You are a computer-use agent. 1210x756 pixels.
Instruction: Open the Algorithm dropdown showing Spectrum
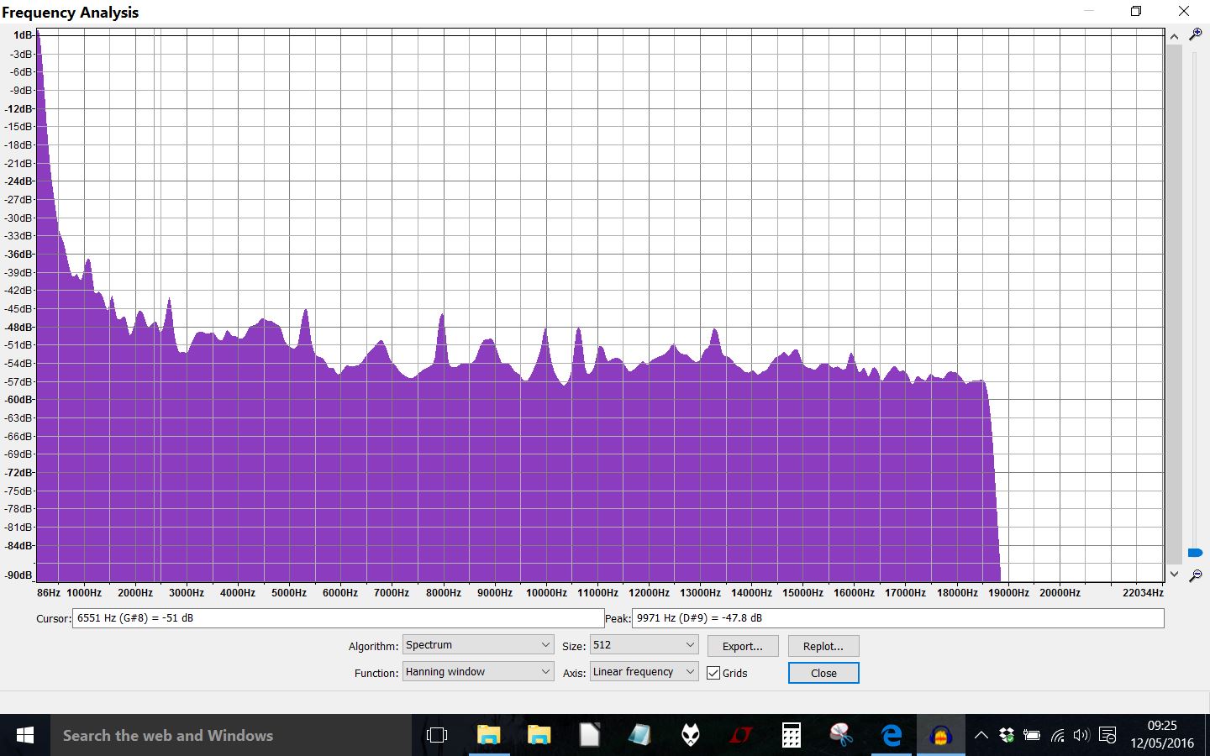(x=478, y=645)
